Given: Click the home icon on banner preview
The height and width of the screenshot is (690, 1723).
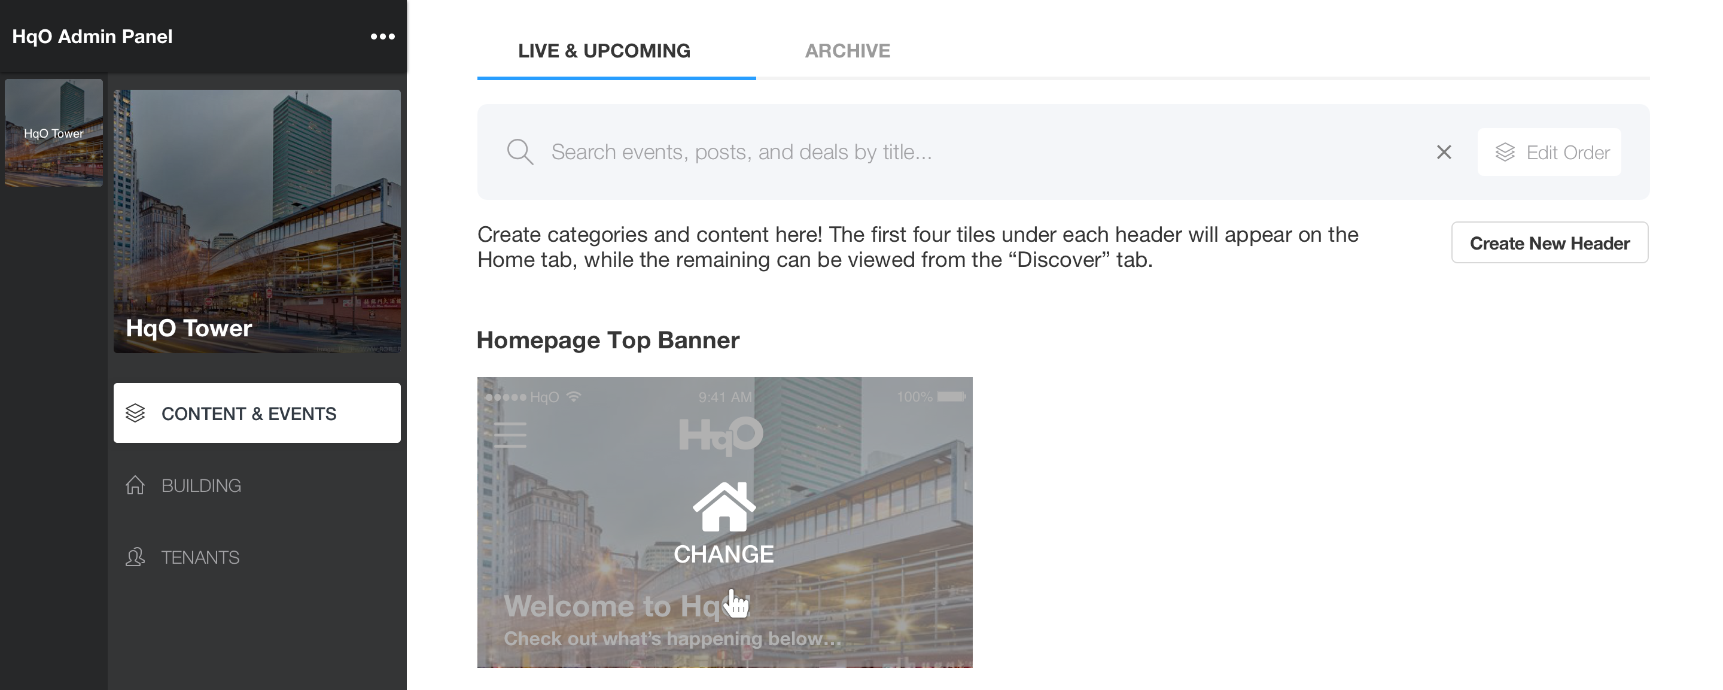Looking at the screenshot, I should (x=724, y=507).
